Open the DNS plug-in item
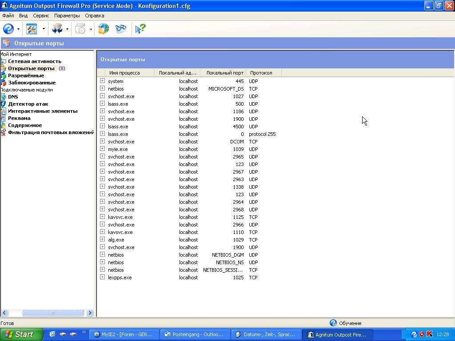455x341 pixels. click(13, 97)
